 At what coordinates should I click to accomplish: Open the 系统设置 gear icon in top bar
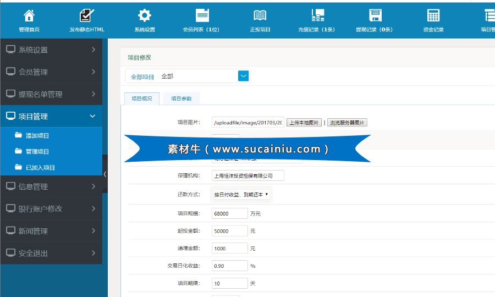[x=145, y=15]
